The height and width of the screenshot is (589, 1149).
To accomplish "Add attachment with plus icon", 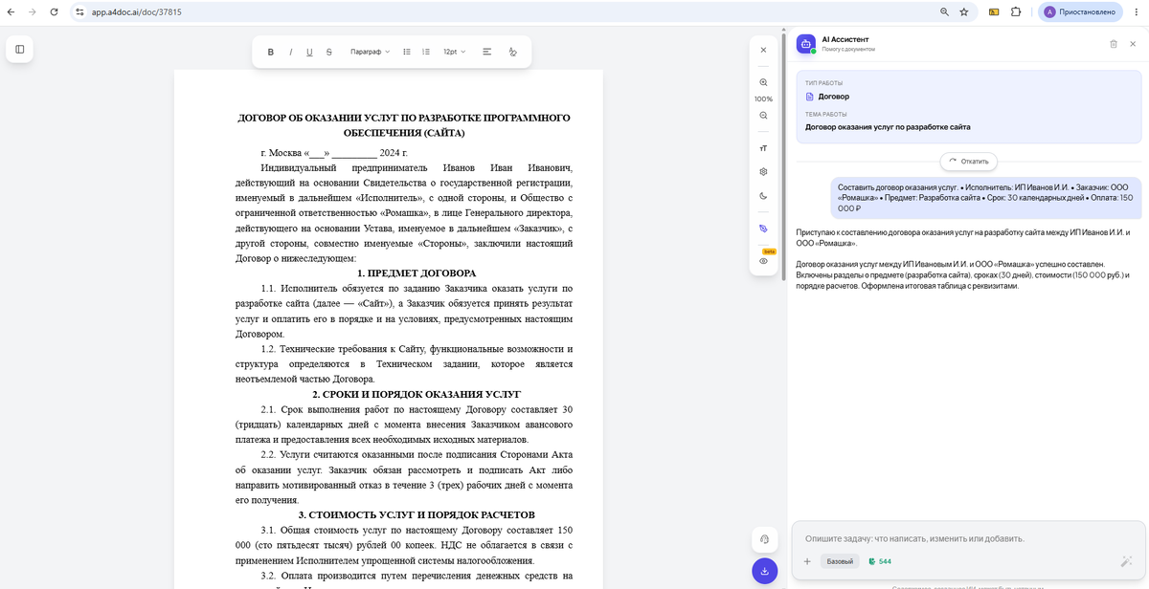I will (807, 561).
